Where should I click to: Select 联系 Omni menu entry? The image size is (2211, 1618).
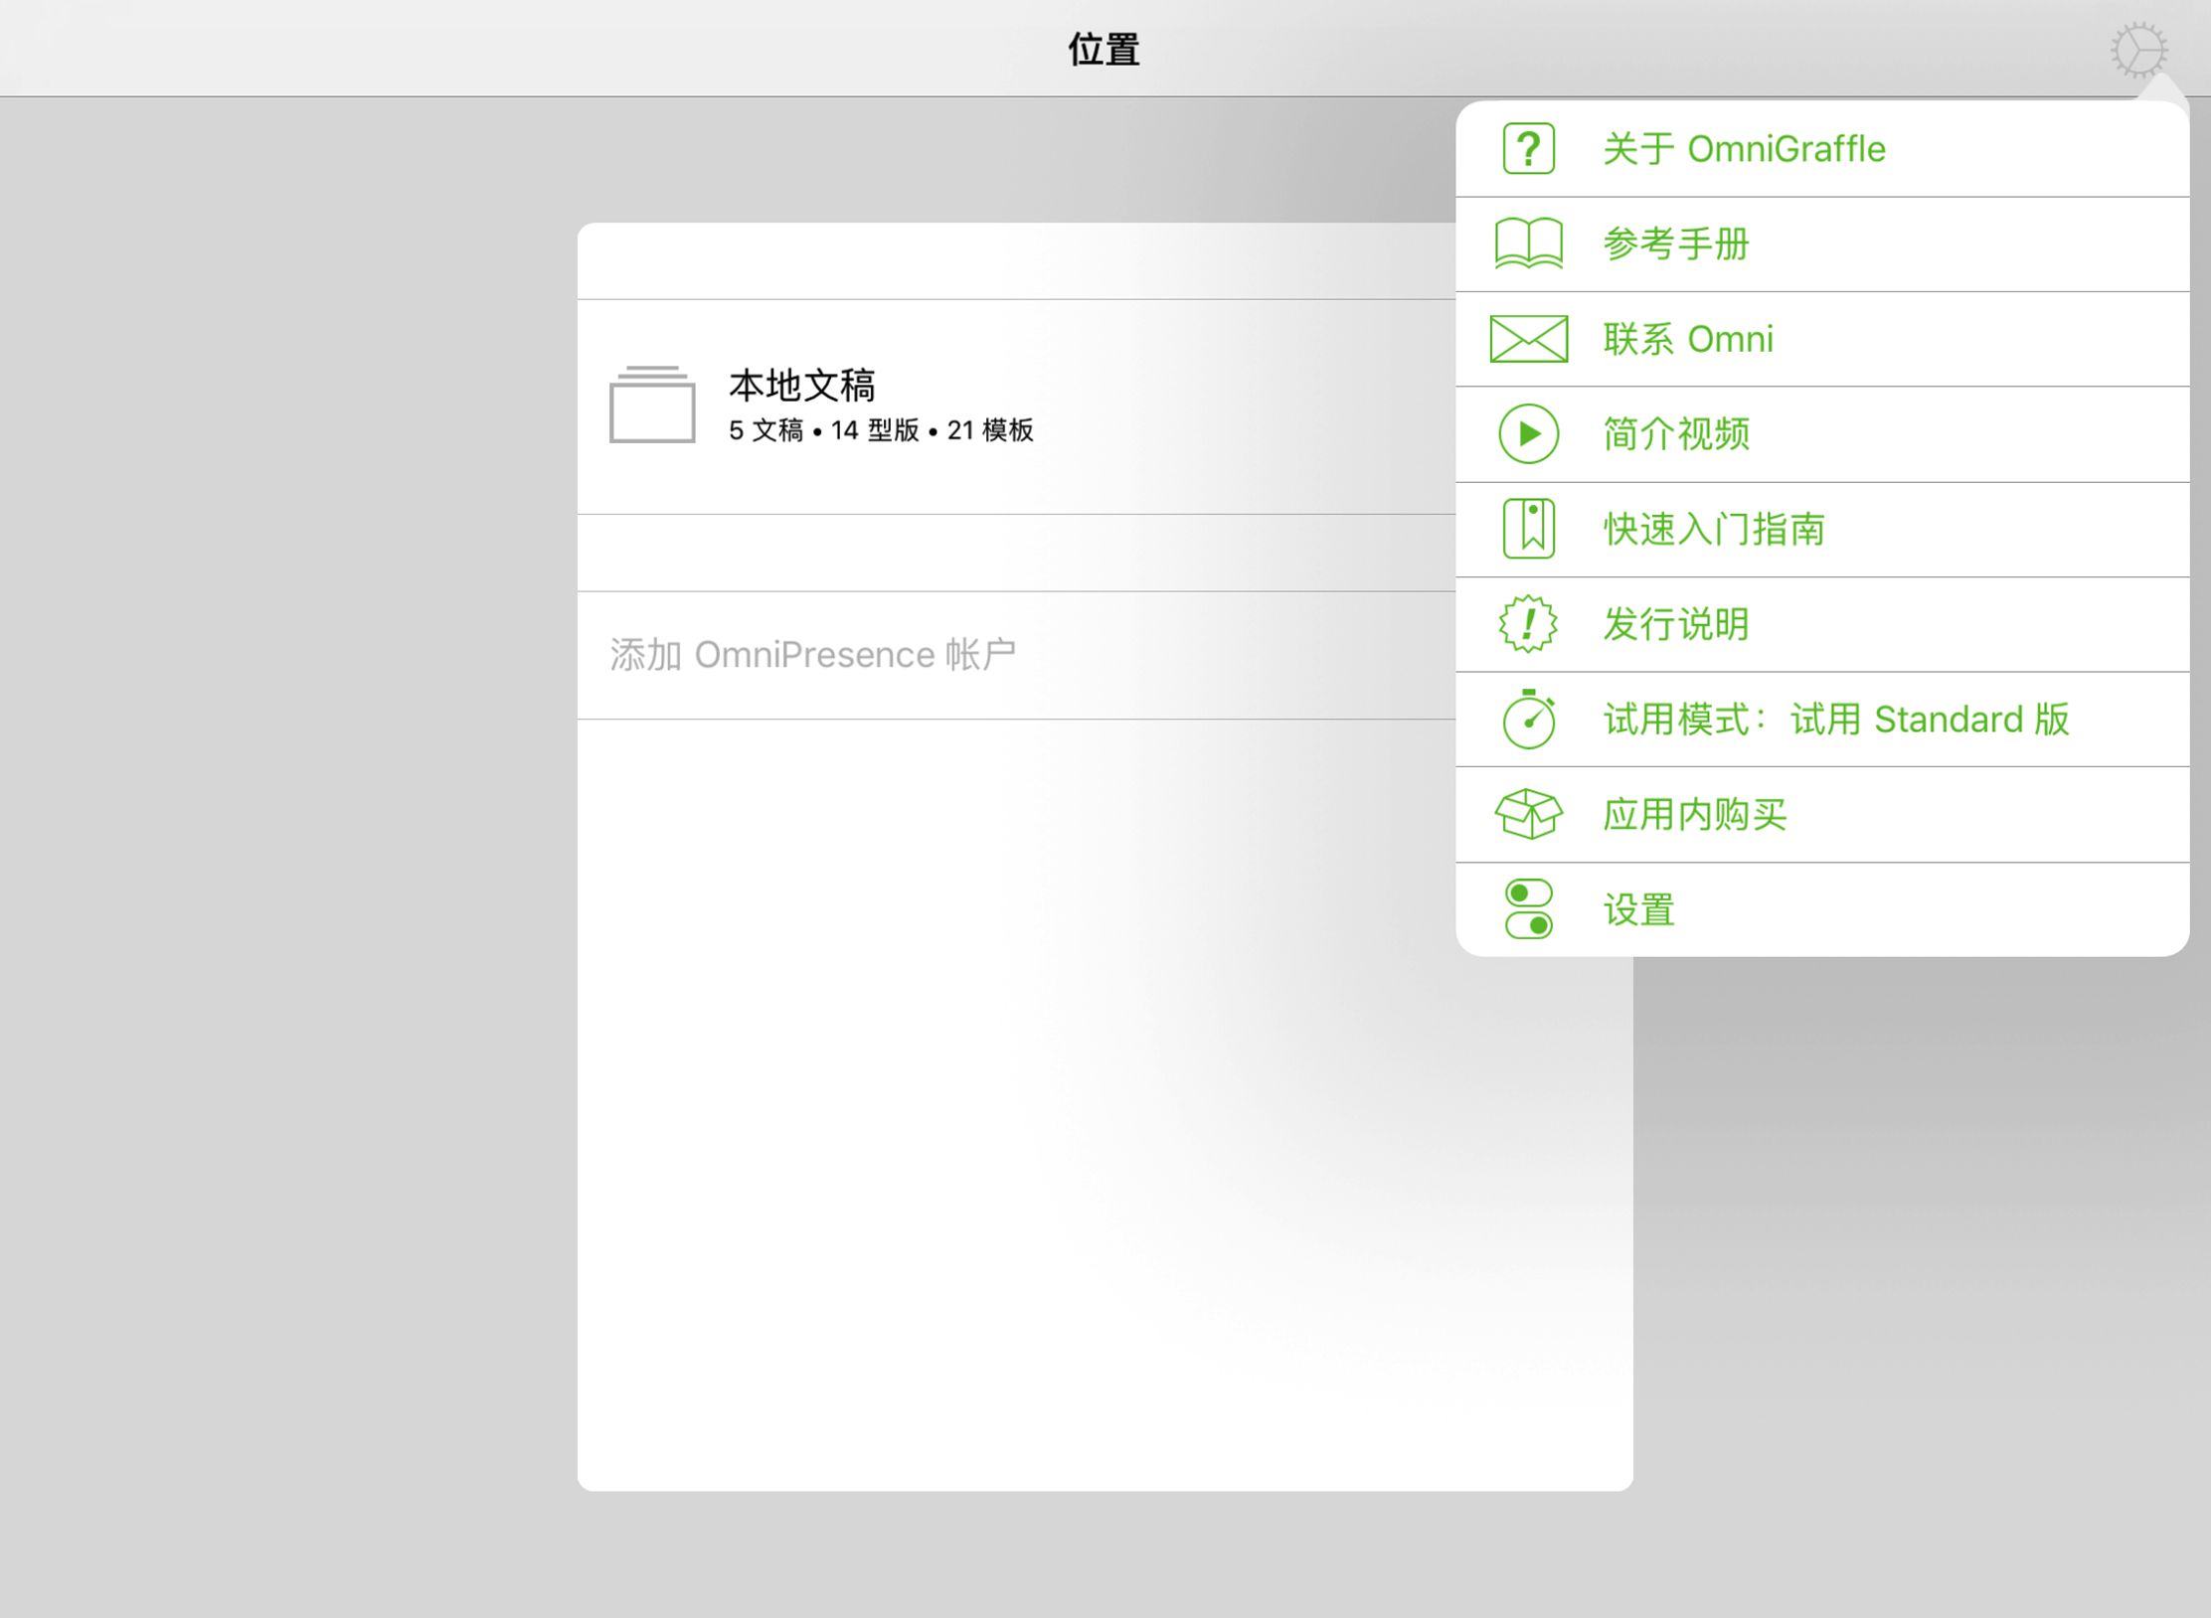coord(1822,339)
